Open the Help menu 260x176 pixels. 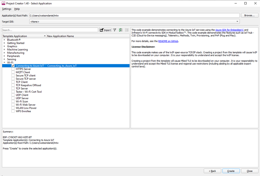17,9
